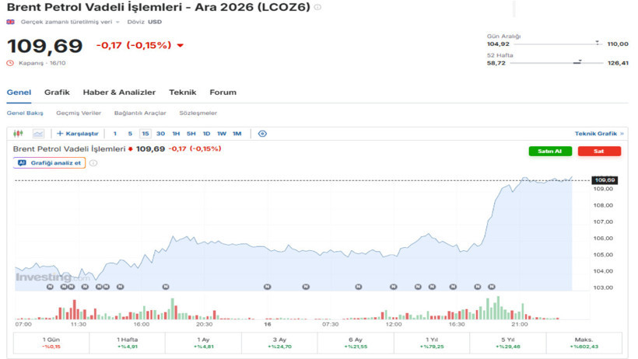This screenshot has width=638, height=359.
Task: Select the area line chart icon
Action: coord(38,134)
